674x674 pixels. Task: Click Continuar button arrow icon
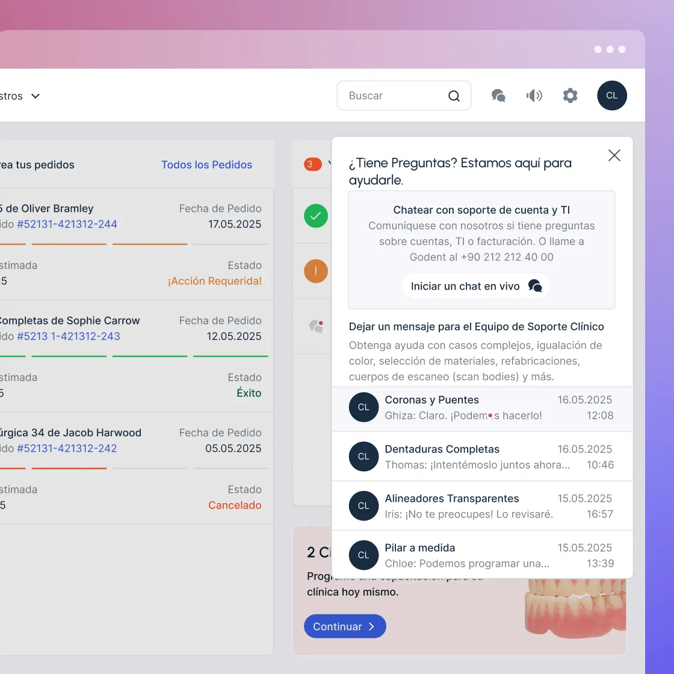pos(371,626)
